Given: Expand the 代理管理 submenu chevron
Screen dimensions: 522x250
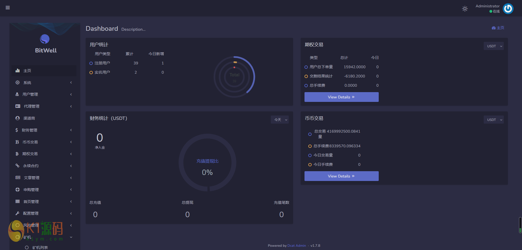Looking at the screenshot, I should 71,106.
